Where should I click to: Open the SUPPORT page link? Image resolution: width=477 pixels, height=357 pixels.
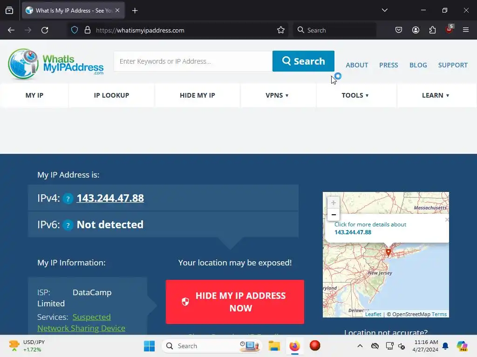click(453, 65)
